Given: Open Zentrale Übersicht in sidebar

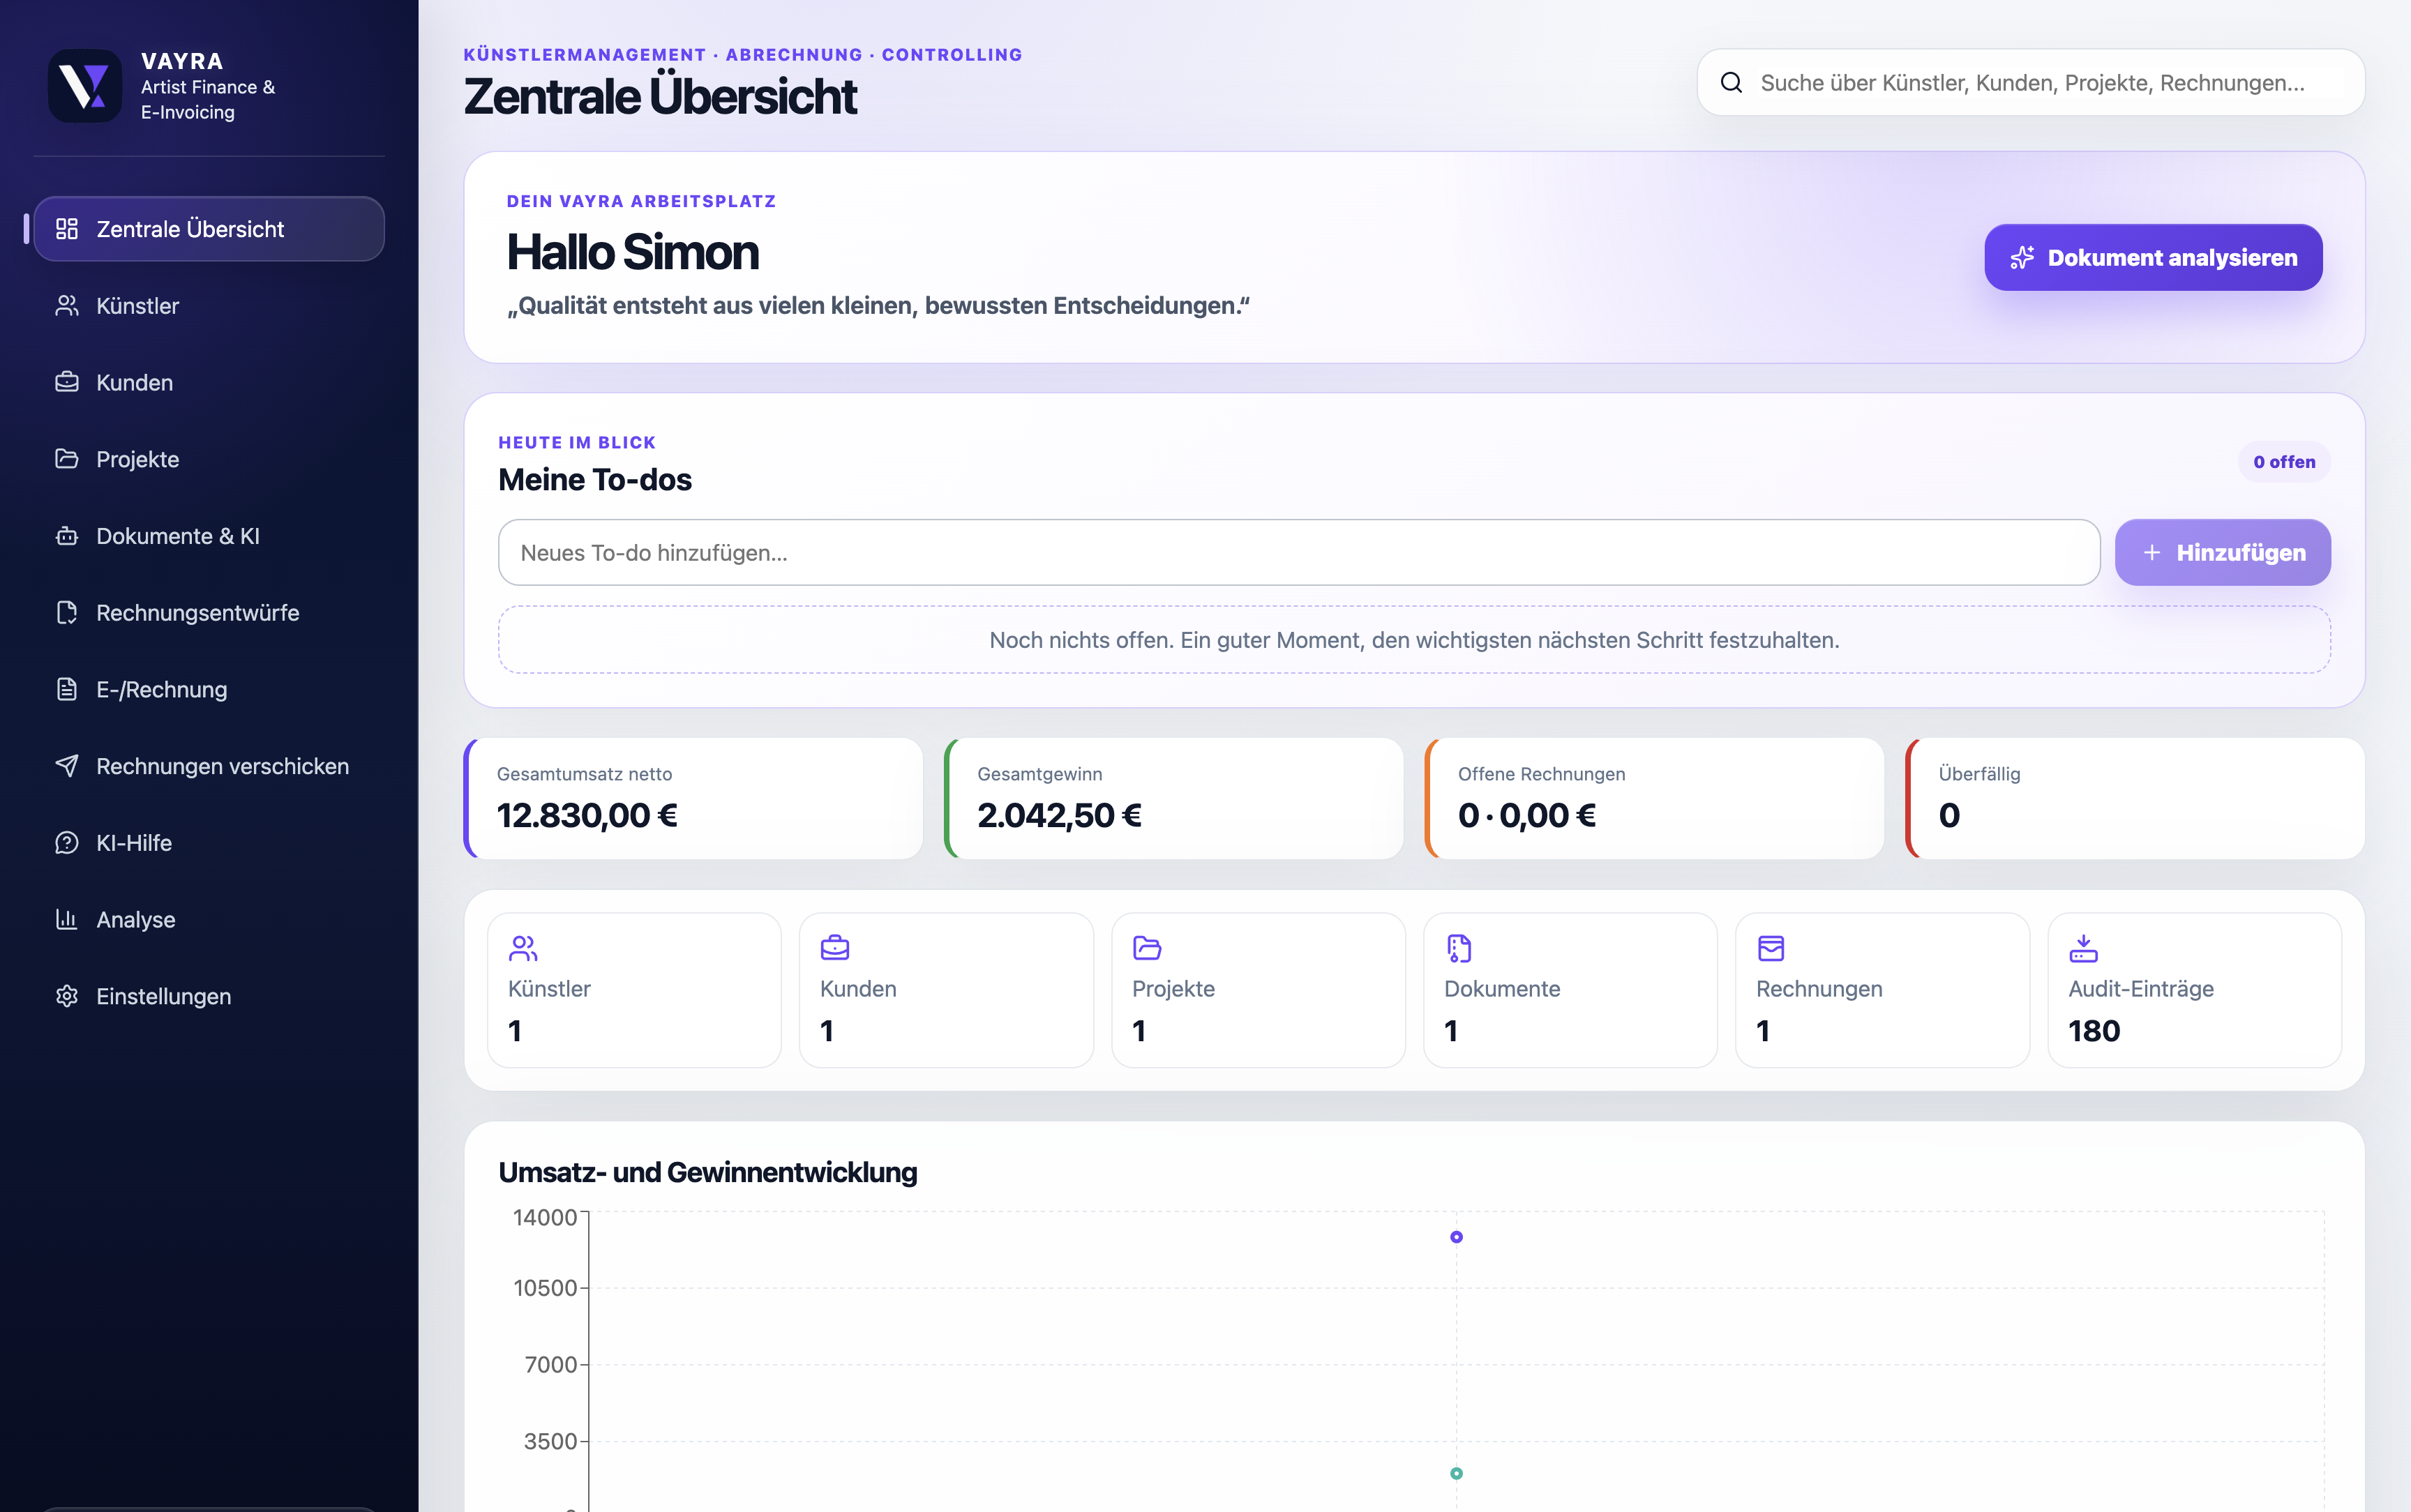Looking at the screenshot, I should pyautogui.click(x=209, y=229).
